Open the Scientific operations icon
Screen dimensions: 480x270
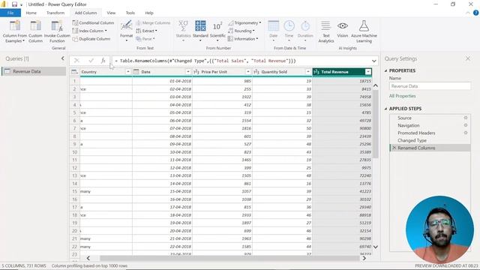[217, 26]
